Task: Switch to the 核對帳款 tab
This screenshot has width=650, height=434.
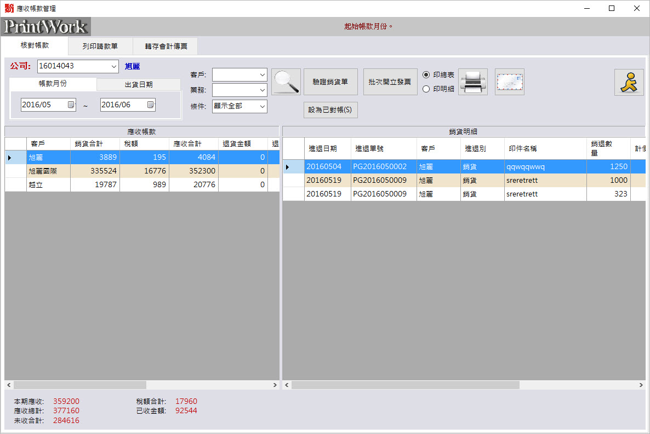Action: click(35, 45)
